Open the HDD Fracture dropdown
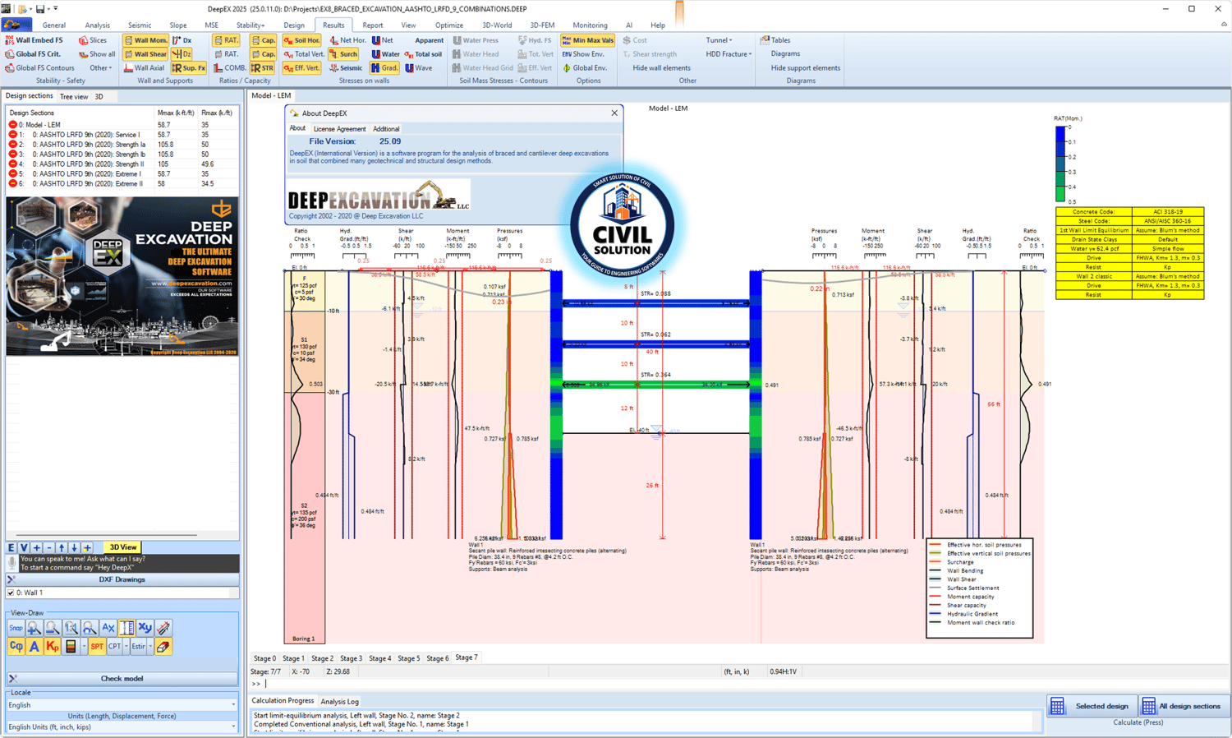 (729, 54)
